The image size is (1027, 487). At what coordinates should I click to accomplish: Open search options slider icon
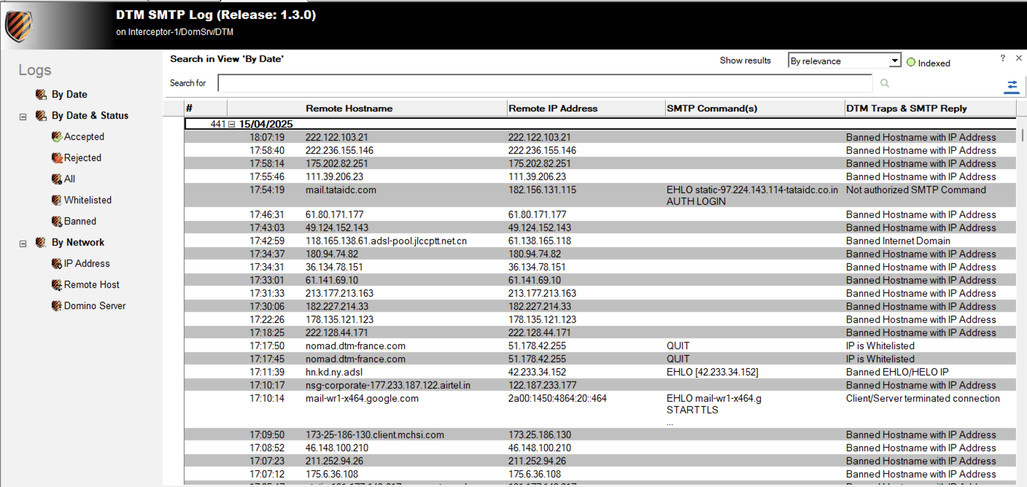click(x=1011, y=86)
